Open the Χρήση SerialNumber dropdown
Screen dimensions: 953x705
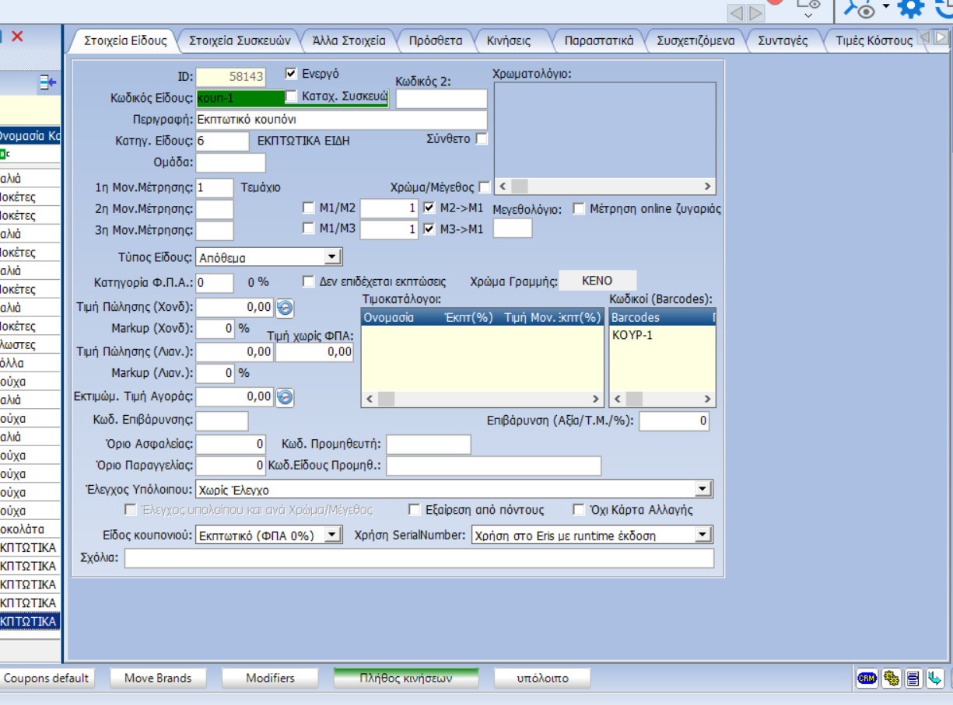coord(702,535)
